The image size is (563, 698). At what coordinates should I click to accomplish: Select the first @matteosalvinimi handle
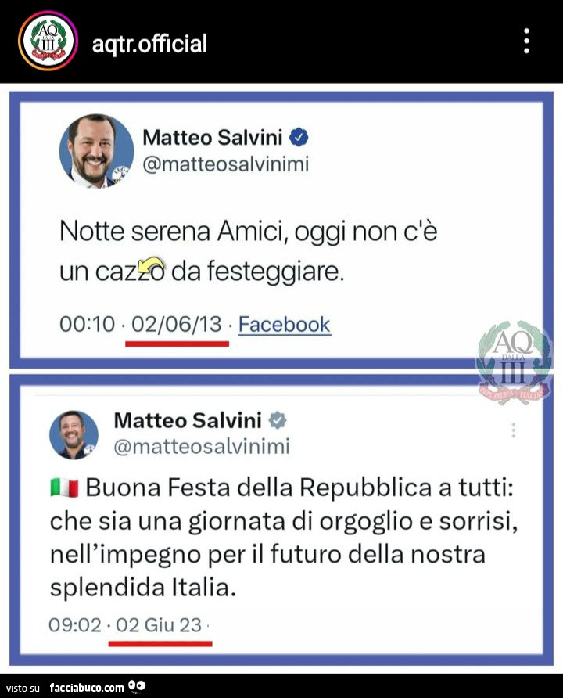click(225, 164)
